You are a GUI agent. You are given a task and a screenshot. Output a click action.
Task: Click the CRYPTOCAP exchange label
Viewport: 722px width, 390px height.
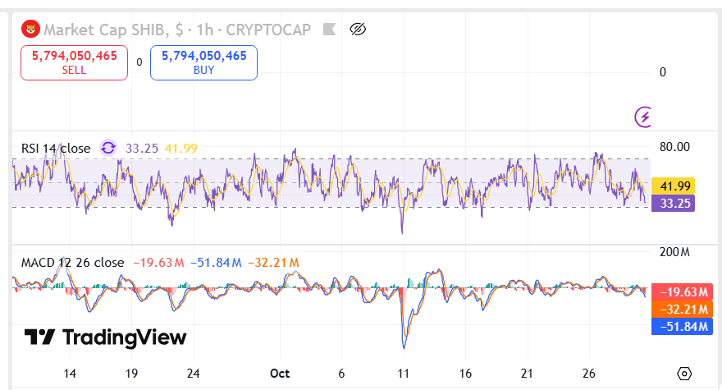coord(268,30)
